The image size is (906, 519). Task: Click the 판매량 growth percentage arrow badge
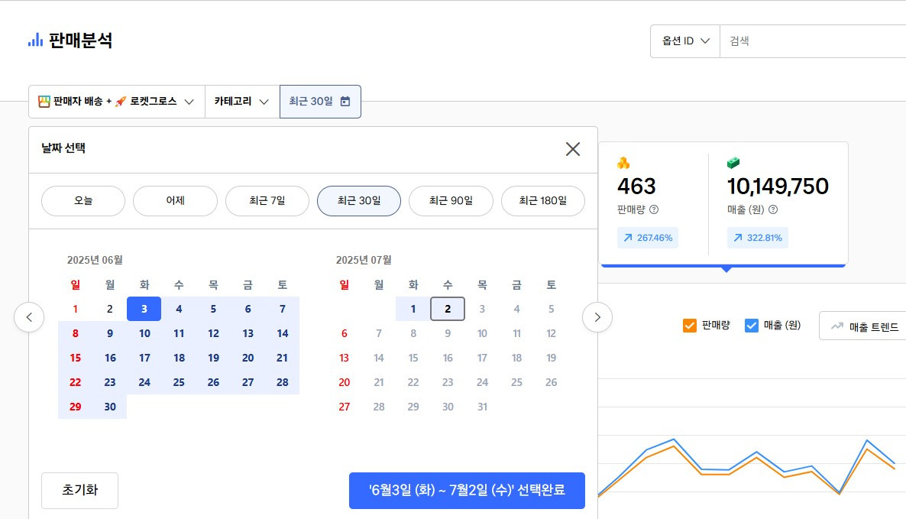point(647,238)
